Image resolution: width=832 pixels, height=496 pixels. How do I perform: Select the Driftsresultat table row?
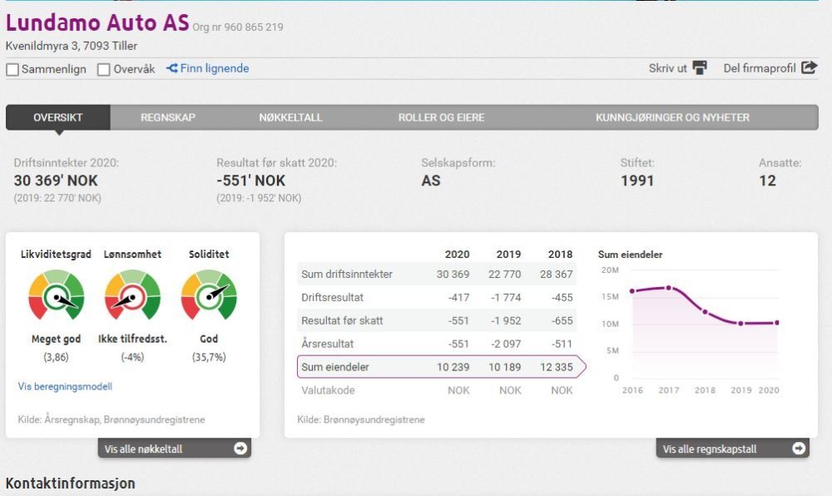[x=437, y=298]
